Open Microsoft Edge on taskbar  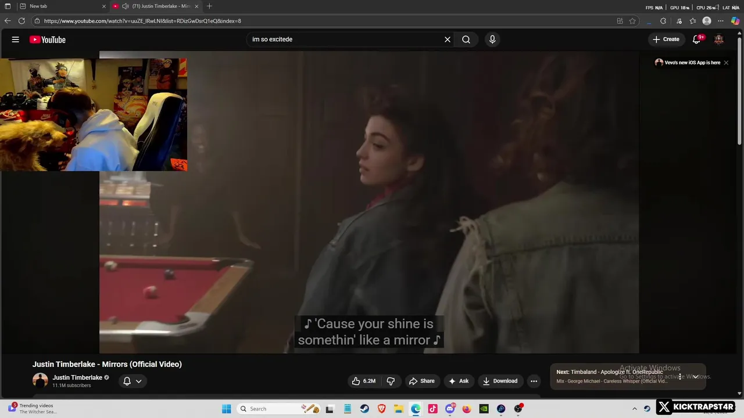click(x=416, y=409)
